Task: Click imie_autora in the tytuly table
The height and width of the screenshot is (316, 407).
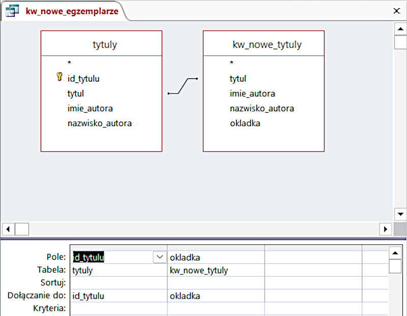Action: click(x=90, y=108)
